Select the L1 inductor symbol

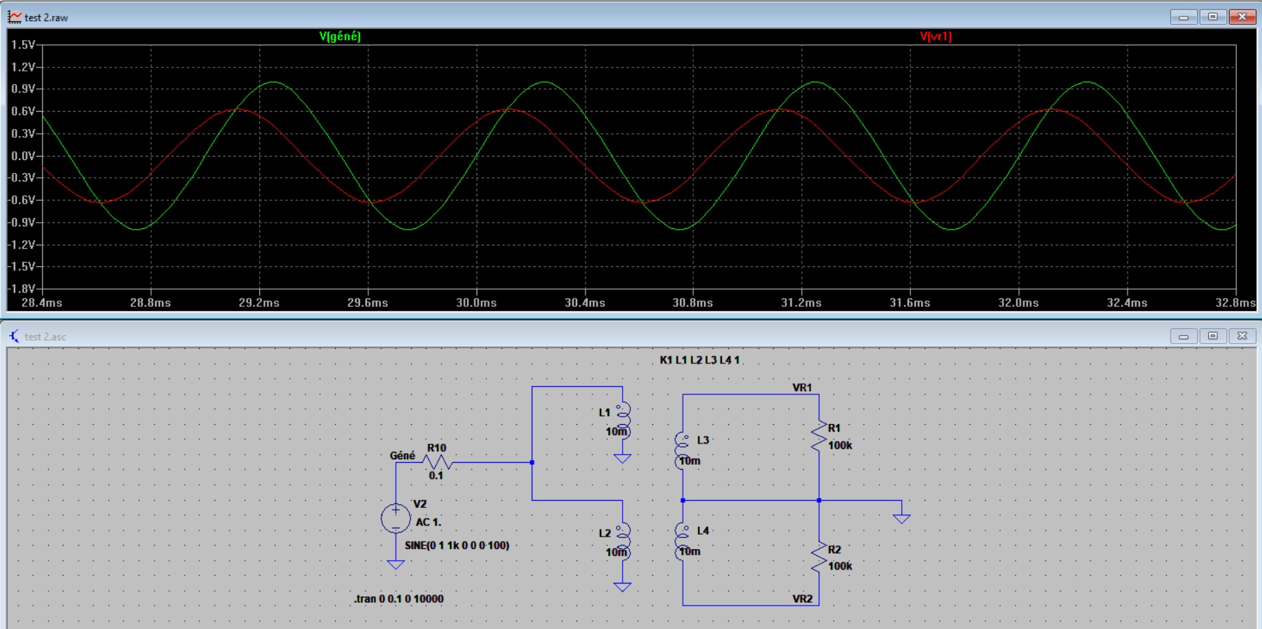click(623, 421)
